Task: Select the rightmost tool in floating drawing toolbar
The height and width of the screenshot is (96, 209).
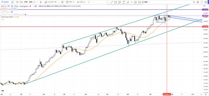Action: [x=140, y=2]
